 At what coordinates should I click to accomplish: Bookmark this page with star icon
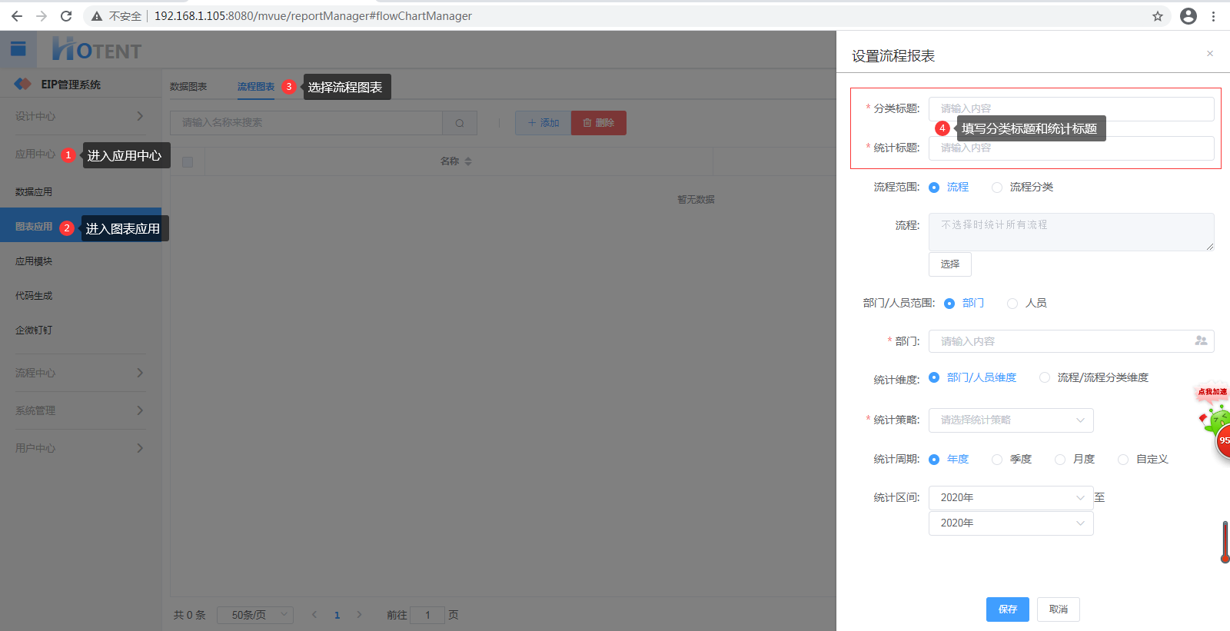(1157, 16)
